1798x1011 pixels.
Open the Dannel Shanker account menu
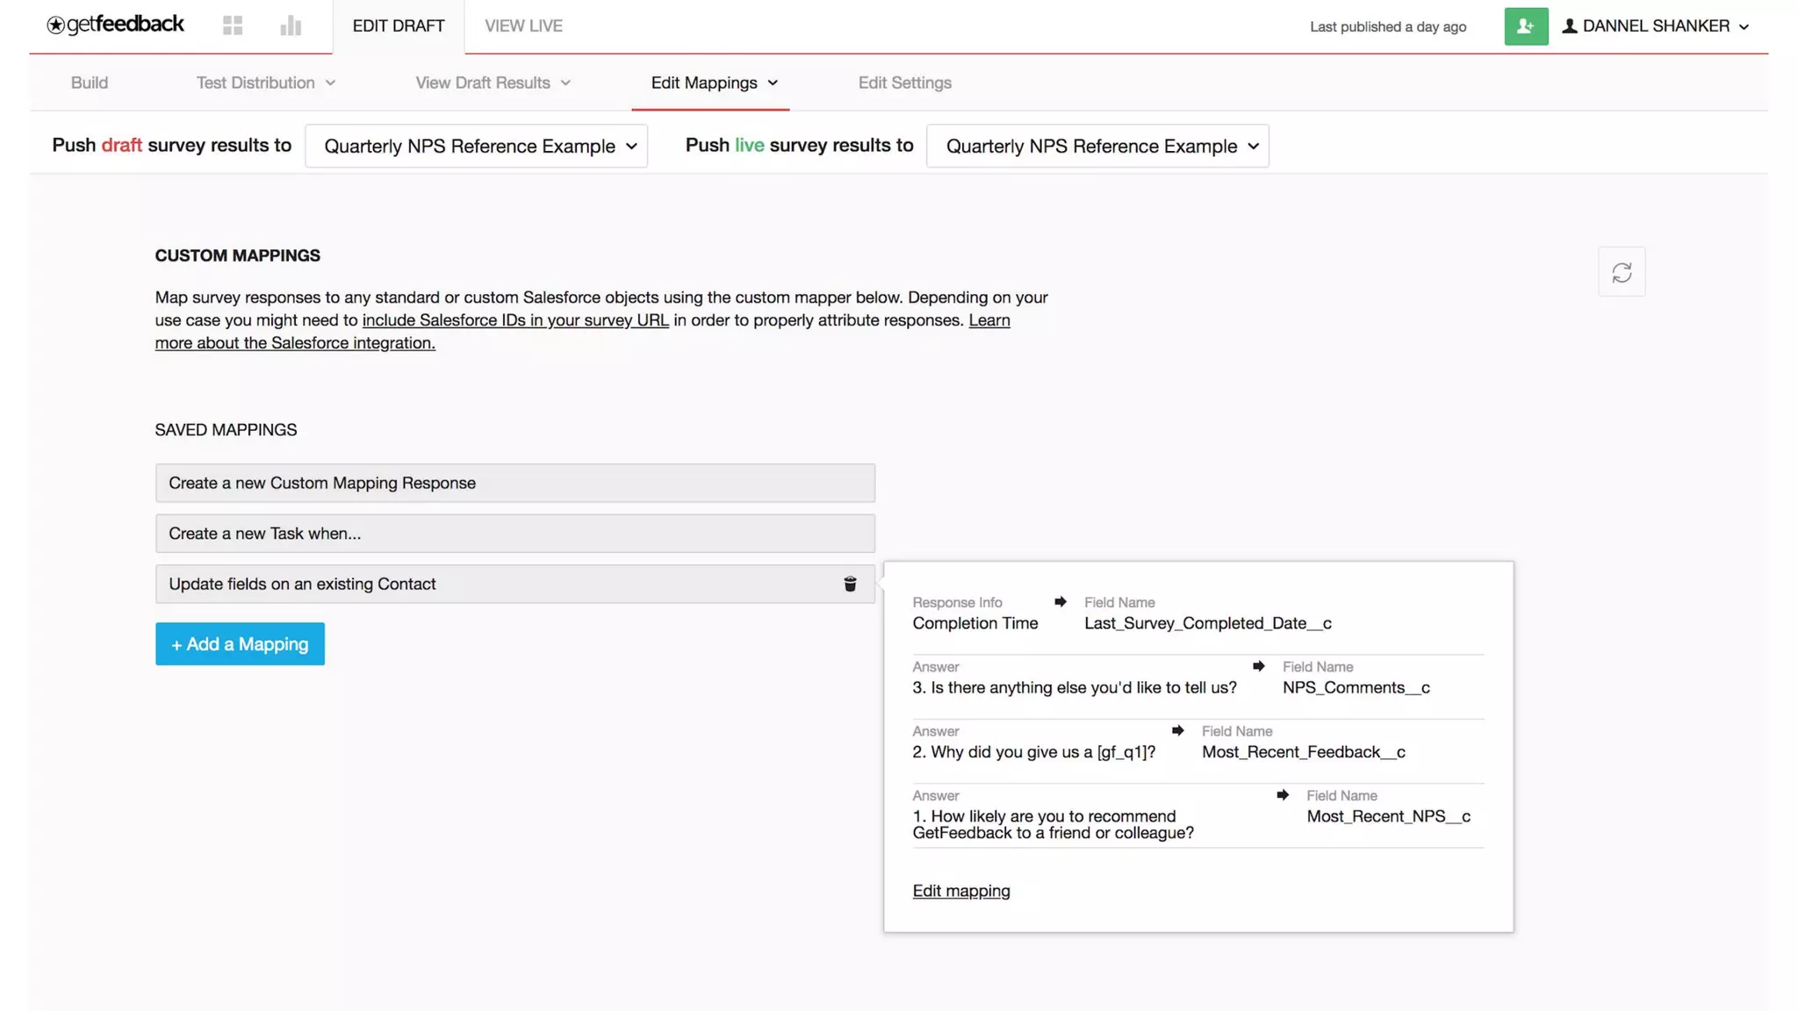[x=1656, y=26]
